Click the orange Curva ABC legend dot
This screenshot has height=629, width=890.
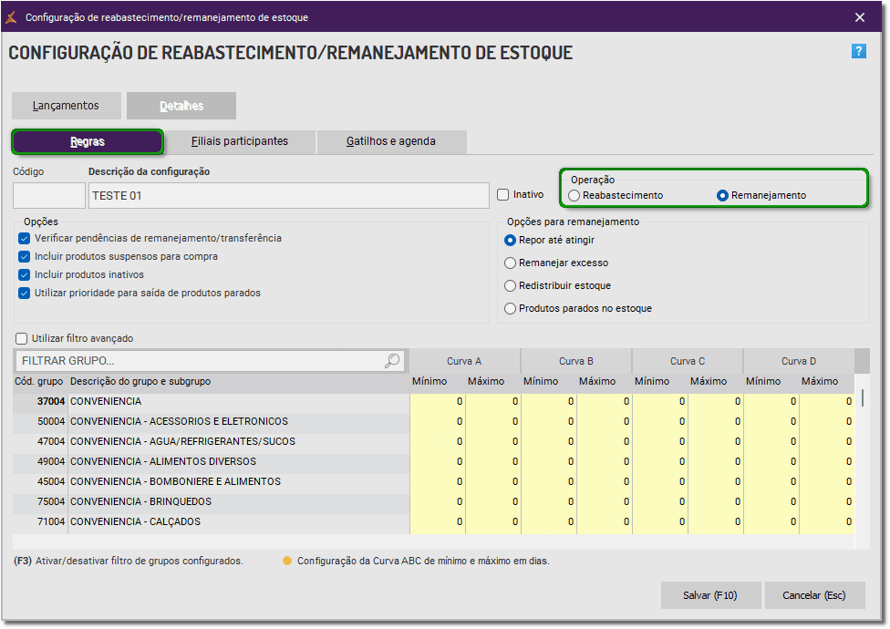click(287, 561)
